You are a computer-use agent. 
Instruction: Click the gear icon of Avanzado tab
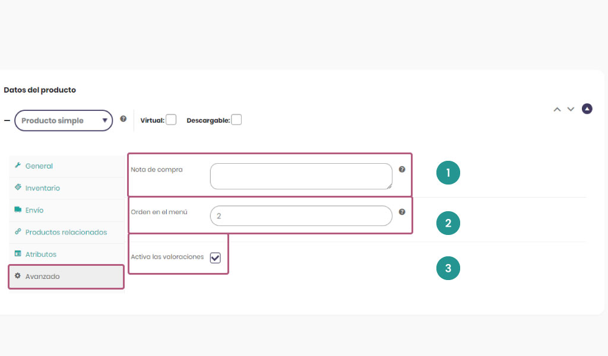coord(17,276)
